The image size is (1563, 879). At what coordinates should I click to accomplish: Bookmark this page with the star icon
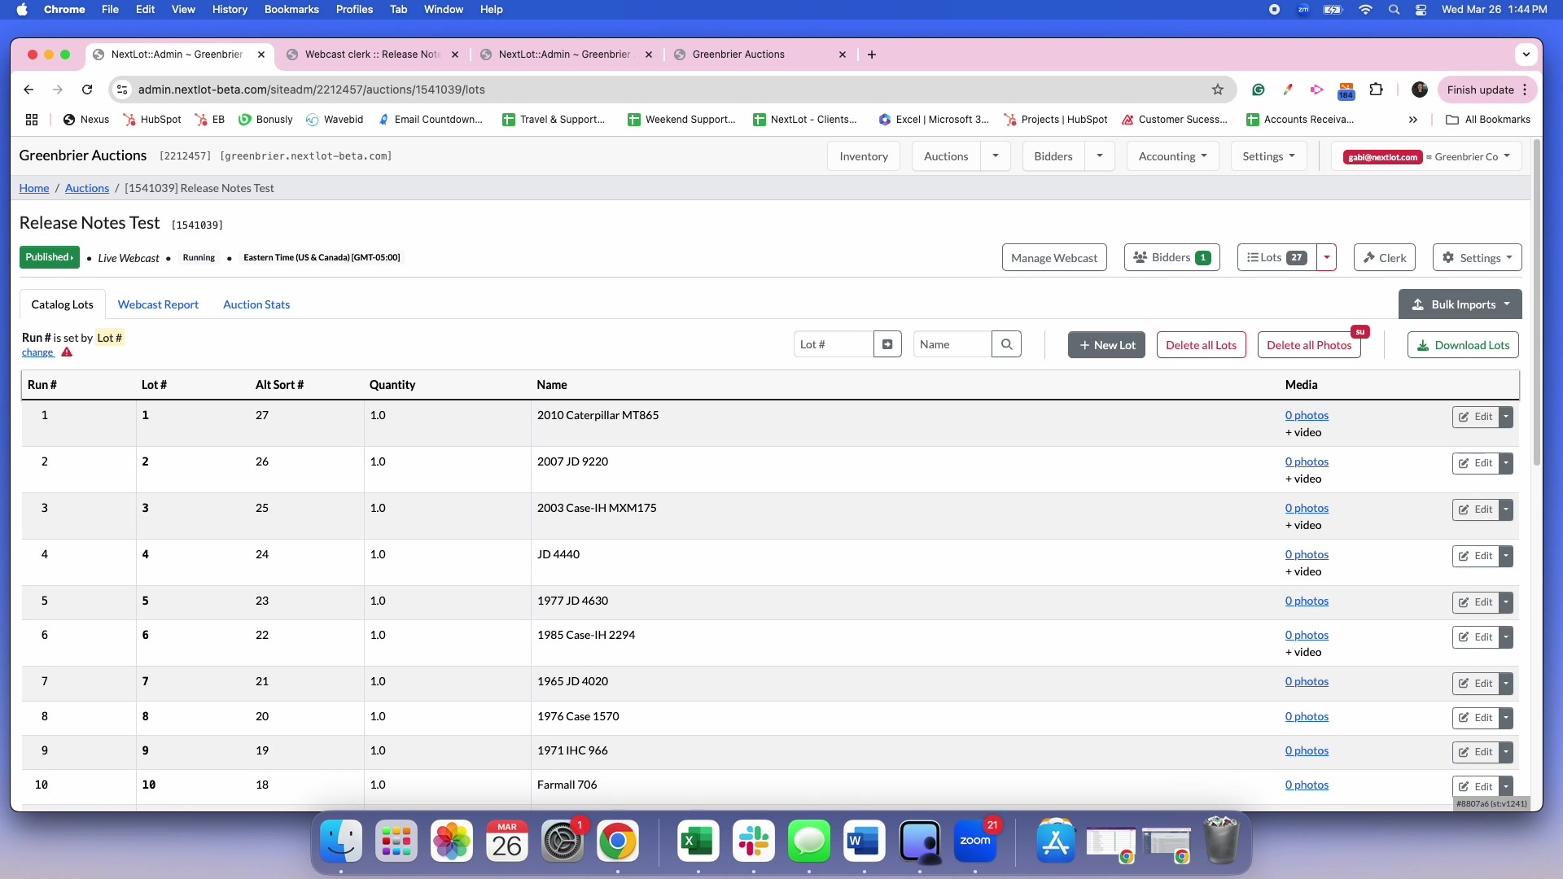coord(1217,90)
